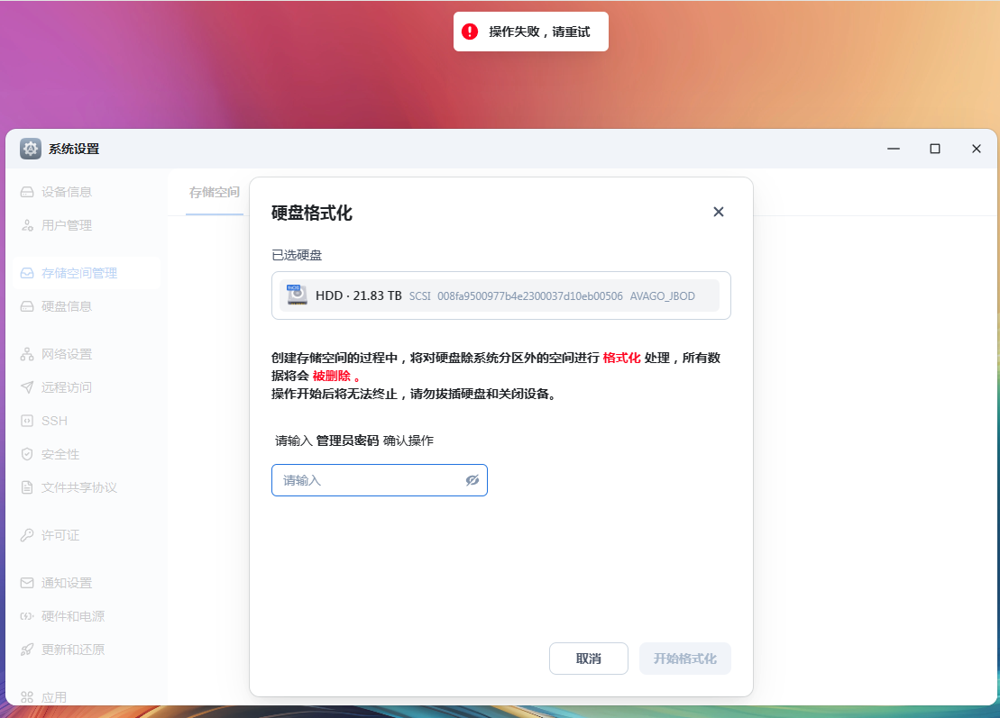Switch to the 存储空间 tab
The image size is (1000, 718).
215,192
